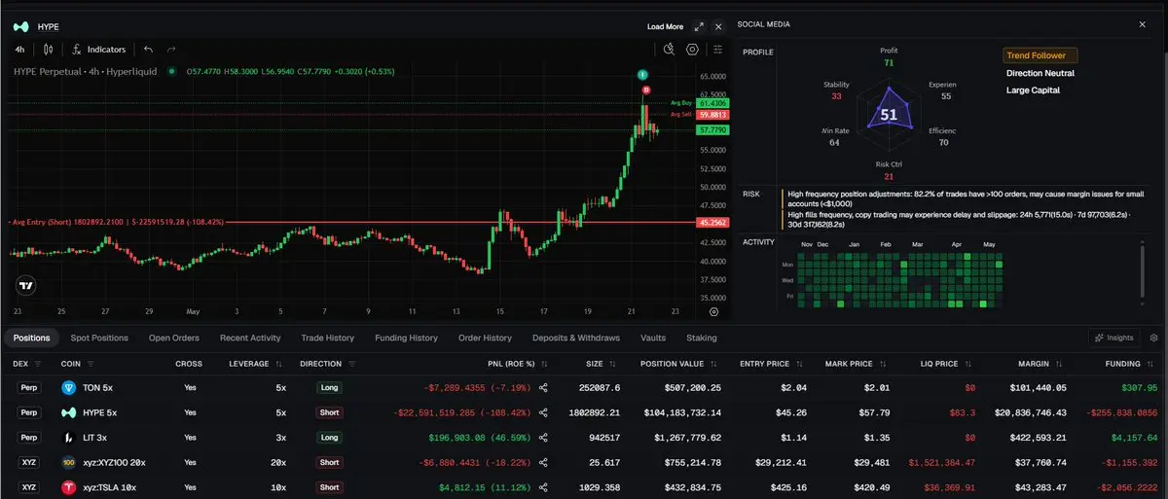
Task: Load more chart data
Action: pyautogui.click(x=665, y=26)
